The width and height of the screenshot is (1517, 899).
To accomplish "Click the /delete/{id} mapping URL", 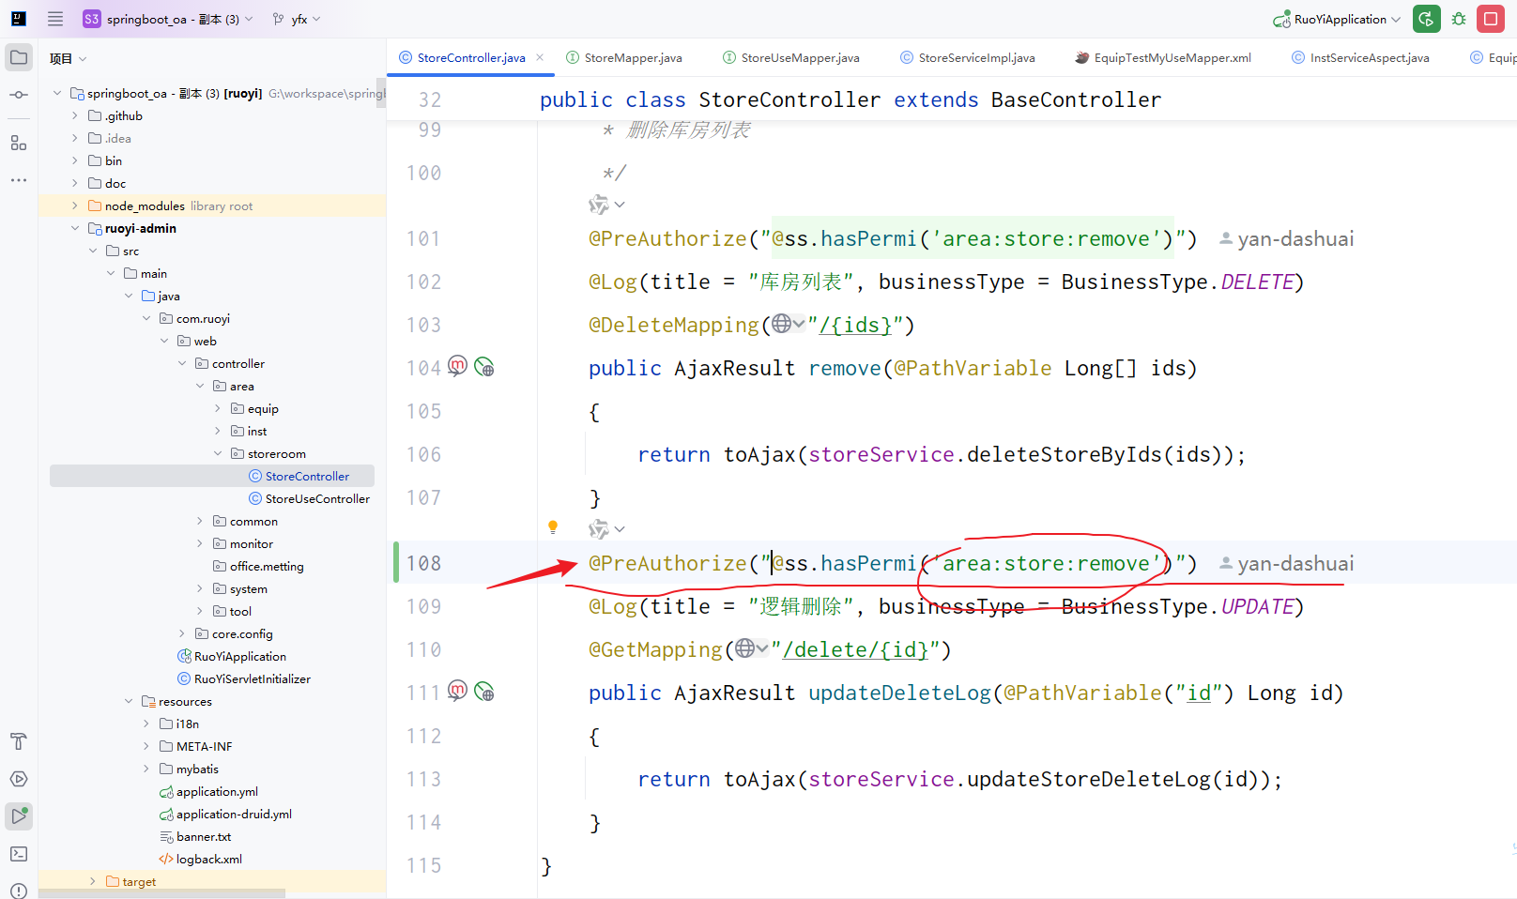I will [x=855, y=649].
